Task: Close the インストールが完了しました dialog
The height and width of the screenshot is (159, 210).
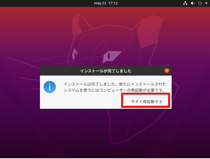Action: 167,71
